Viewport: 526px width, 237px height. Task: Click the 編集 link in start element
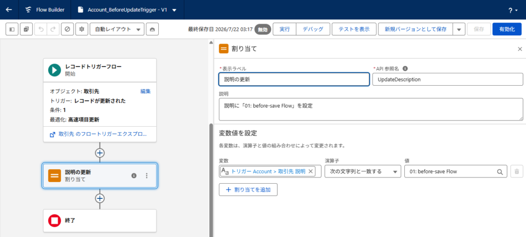click(145, 91)
